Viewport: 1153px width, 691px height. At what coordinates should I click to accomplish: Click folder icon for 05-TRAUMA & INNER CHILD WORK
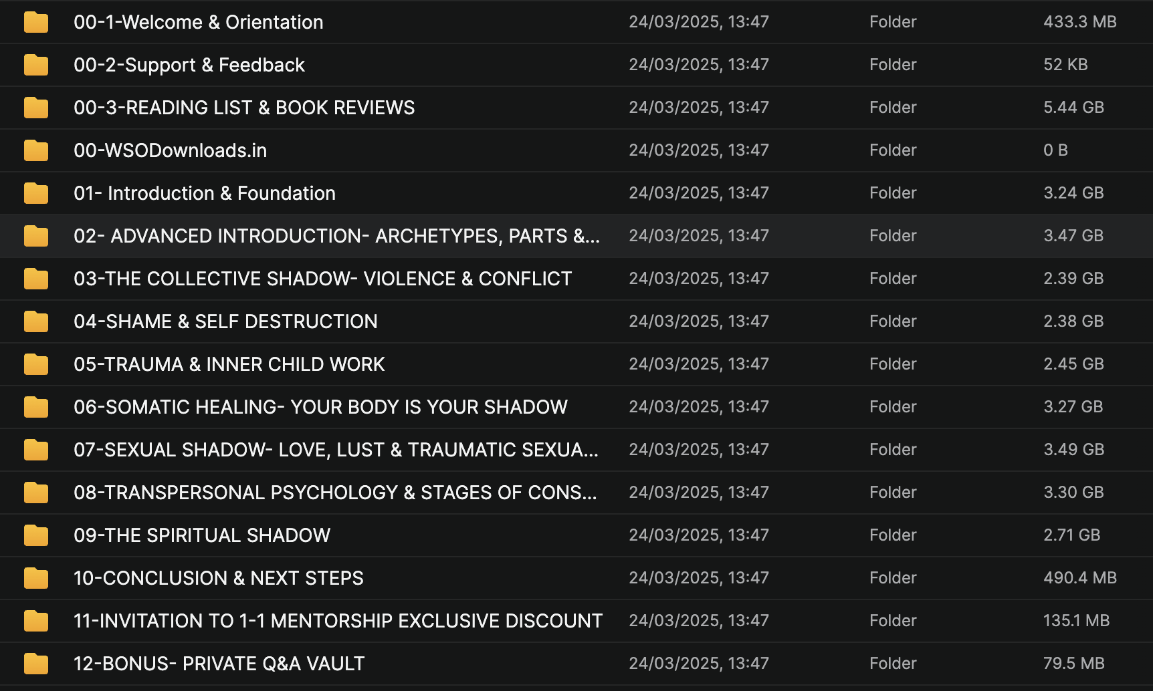point(36,364)
